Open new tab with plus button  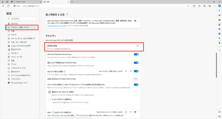72,2
